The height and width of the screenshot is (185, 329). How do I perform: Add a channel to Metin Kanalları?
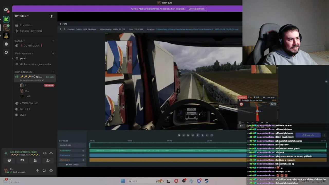point(53,53)
